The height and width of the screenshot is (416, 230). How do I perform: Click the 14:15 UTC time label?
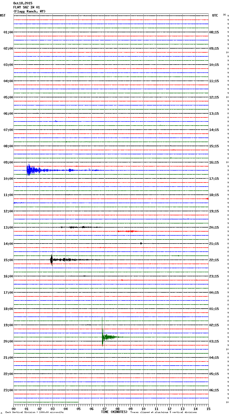[x=214, y=130]
